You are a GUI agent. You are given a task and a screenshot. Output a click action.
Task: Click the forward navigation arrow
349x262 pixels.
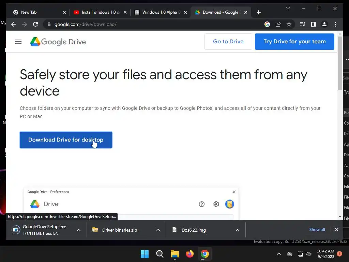[x=25, y=24]
